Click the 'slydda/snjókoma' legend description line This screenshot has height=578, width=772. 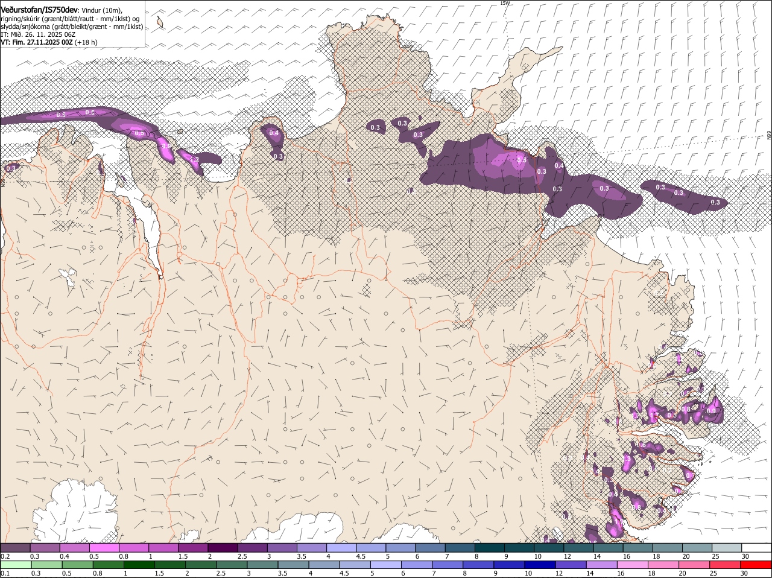pyautogui.click(x=72, y=27)
